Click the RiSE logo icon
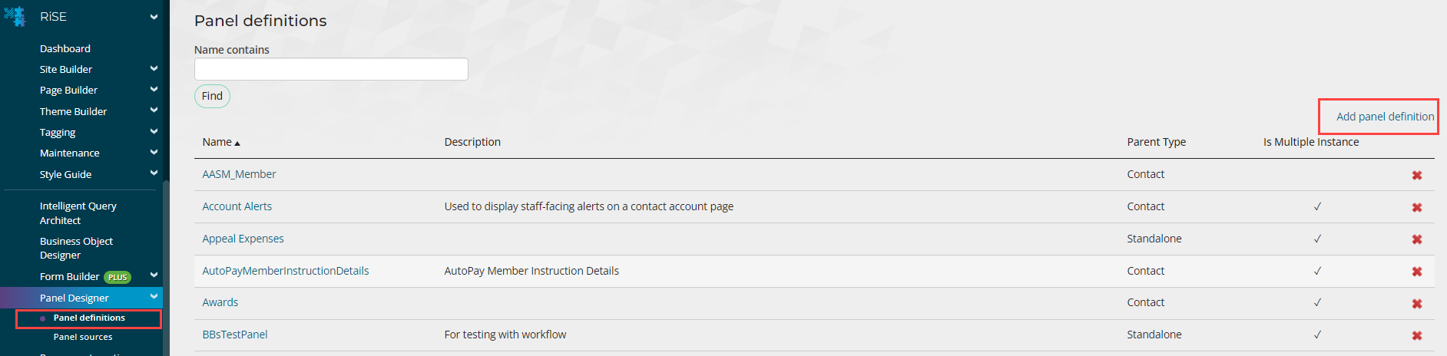Viewport: 1447px width, 356px height. pos(15,16)
